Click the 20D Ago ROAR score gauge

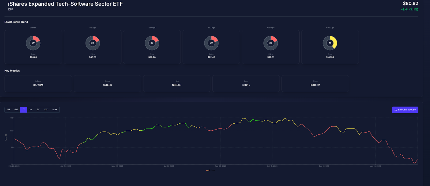[x=211, y=43]
